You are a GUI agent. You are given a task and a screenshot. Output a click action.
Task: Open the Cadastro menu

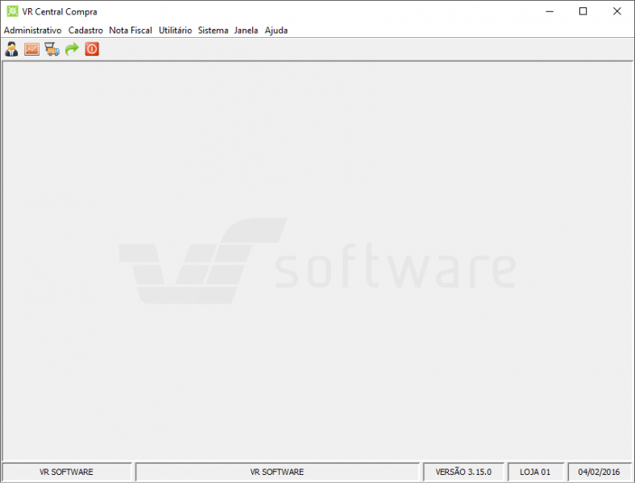click(85, 30)
